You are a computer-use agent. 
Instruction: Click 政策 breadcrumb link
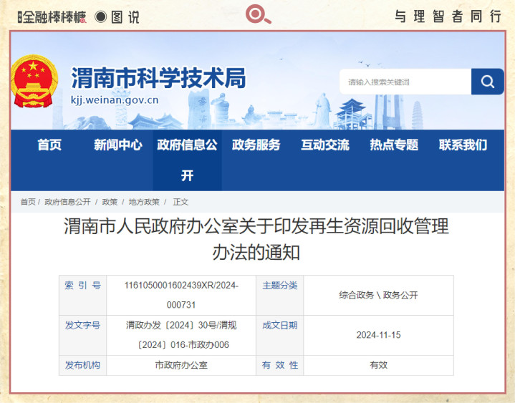tap(110, 202)
